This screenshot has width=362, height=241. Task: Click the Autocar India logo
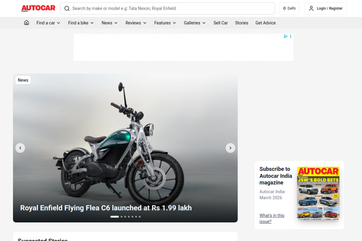click(38, 8)
